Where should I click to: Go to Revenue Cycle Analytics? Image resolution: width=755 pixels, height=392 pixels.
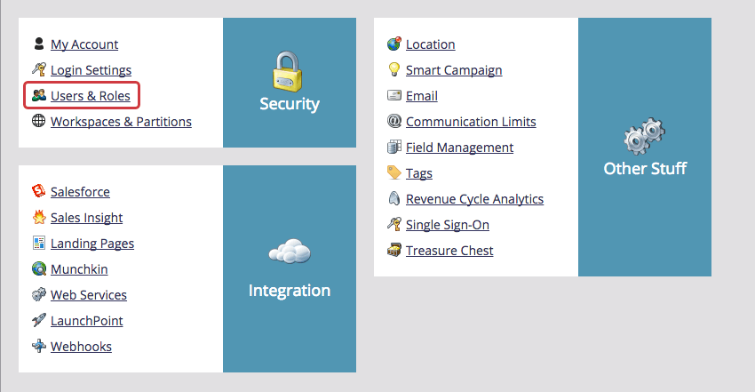pyautogui.click(x=474, y=199)
